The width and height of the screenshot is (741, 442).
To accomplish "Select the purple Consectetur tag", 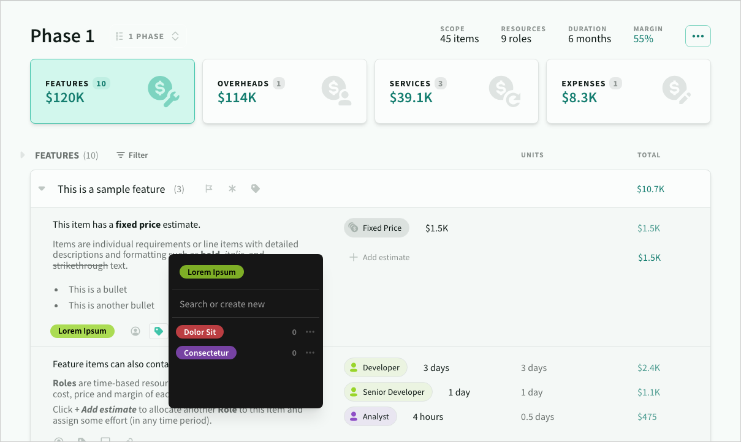I will pyautogui.click(x=206, y=353).
